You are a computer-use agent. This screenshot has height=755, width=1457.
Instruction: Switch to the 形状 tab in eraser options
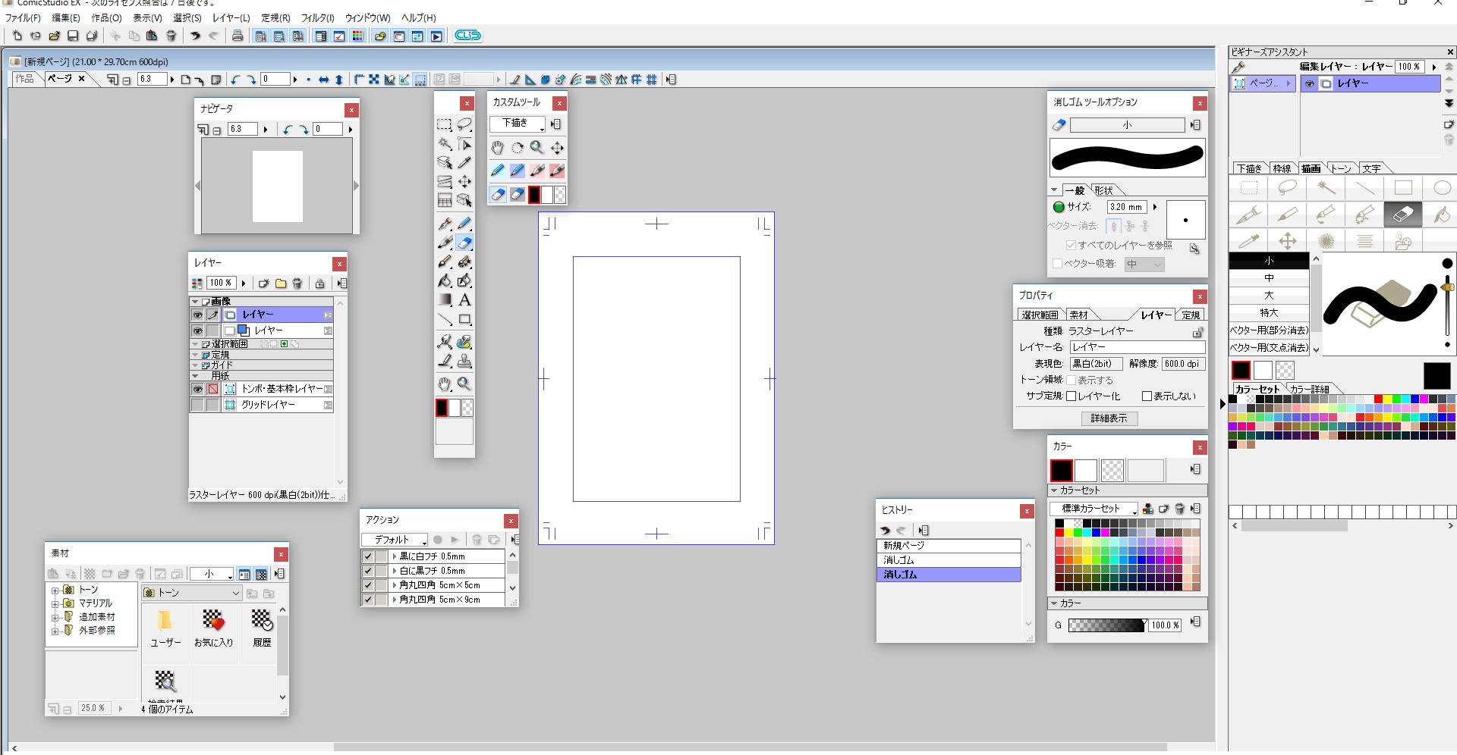coord(1104,190)
